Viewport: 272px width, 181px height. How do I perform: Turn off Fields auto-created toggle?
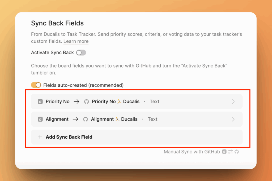tap(36, 85)
